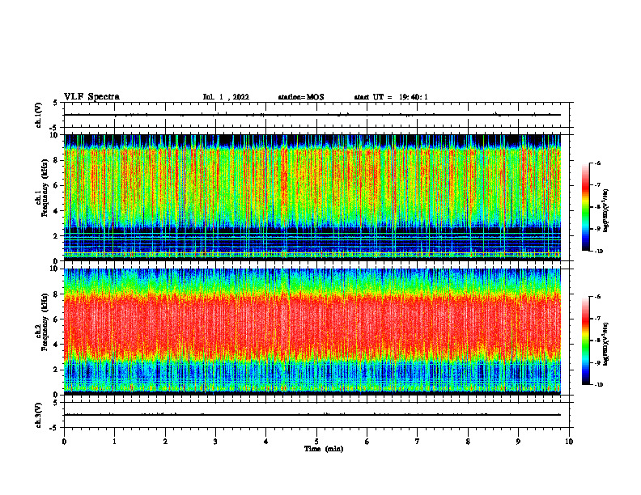The height and width of the screenshot is (495, 641).
Task: Click the 'start UT = 19:40:1' label
Action: pyautogui.click(x=391, y=97)
